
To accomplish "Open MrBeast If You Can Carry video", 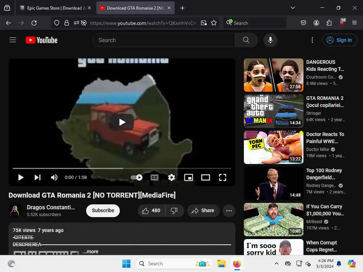I will pos(273,219).
